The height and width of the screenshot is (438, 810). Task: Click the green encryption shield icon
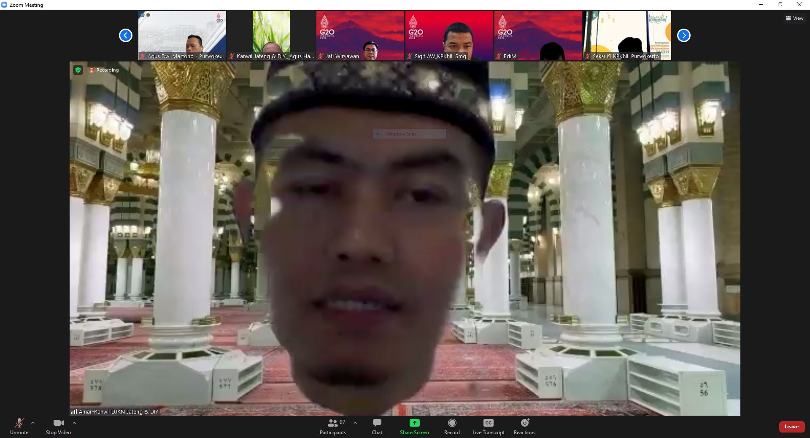(x=78, y=70)
